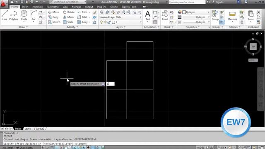Click the Group tool
This screenshot has width=265, height=149.
[x=215, y=15]
